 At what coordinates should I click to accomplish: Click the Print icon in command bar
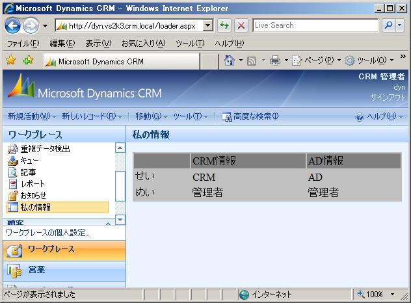point(274,60)
